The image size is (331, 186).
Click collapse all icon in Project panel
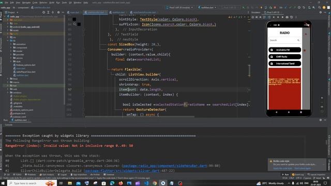click(53, 12)
